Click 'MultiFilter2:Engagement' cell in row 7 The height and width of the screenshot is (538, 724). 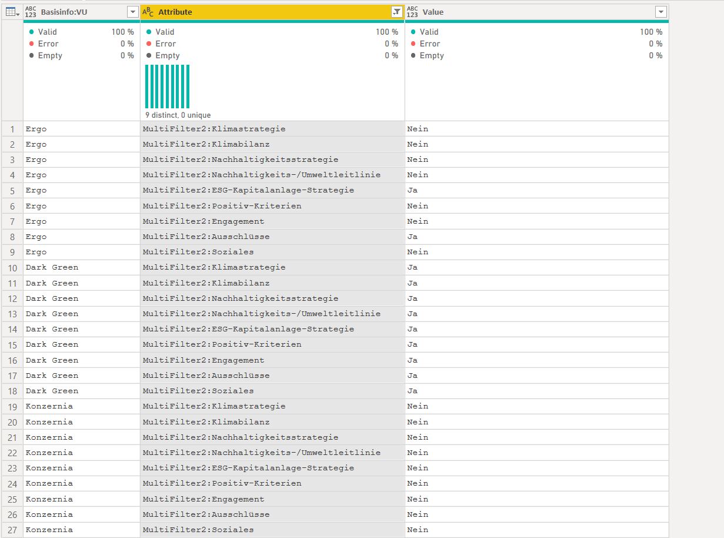coord(203,221)
